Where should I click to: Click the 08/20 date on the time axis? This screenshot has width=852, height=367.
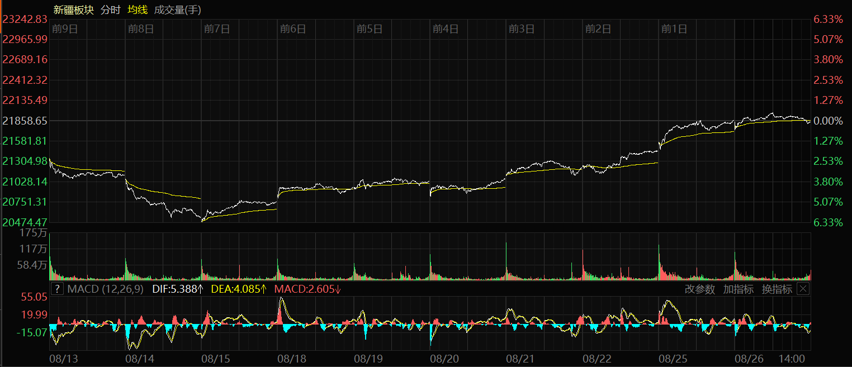click(444, 358)
